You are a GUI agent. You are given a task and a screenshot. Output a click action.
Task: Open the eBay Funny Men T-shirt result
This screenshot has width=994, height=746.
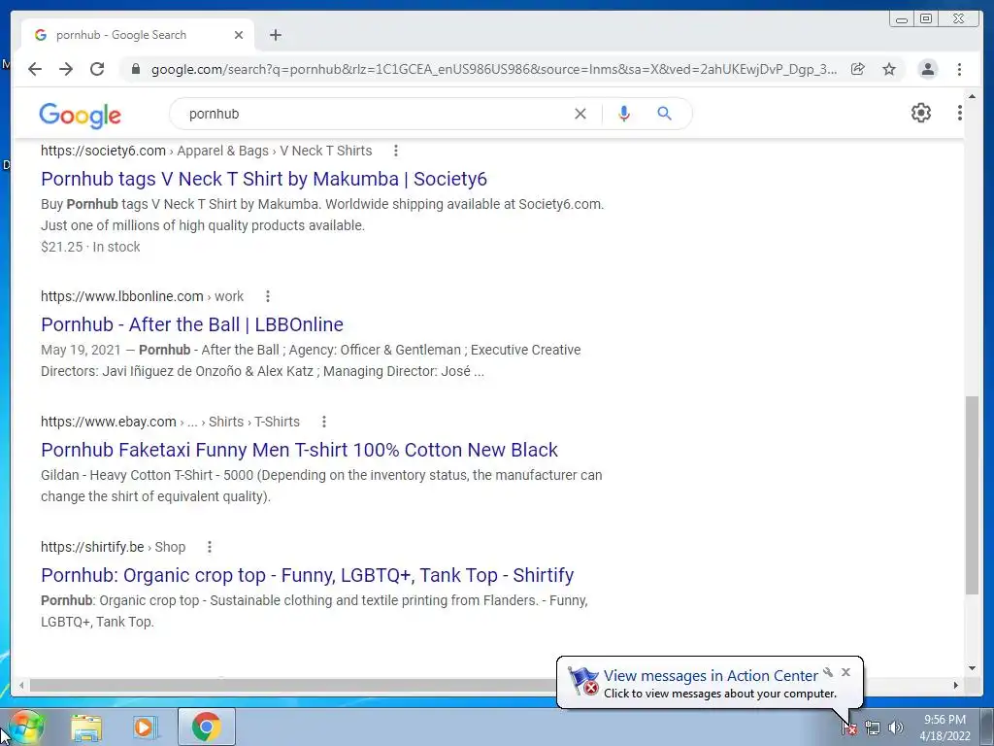click(x=299, y=450)
